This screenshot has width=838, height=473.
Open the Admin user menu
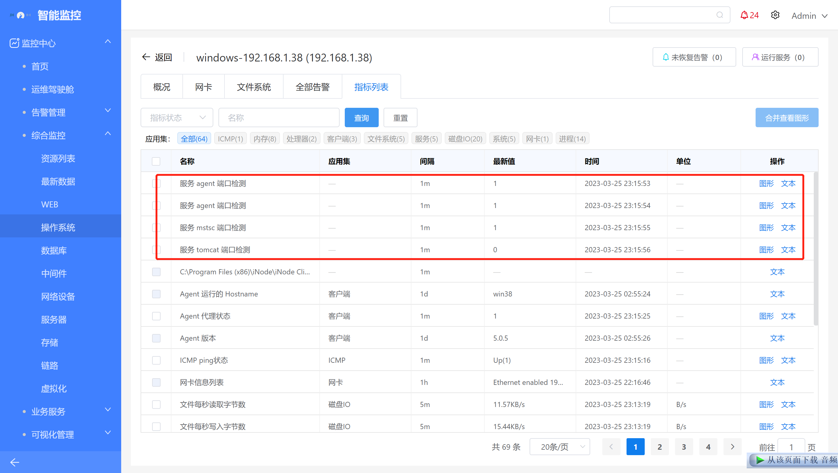(810, 16)
